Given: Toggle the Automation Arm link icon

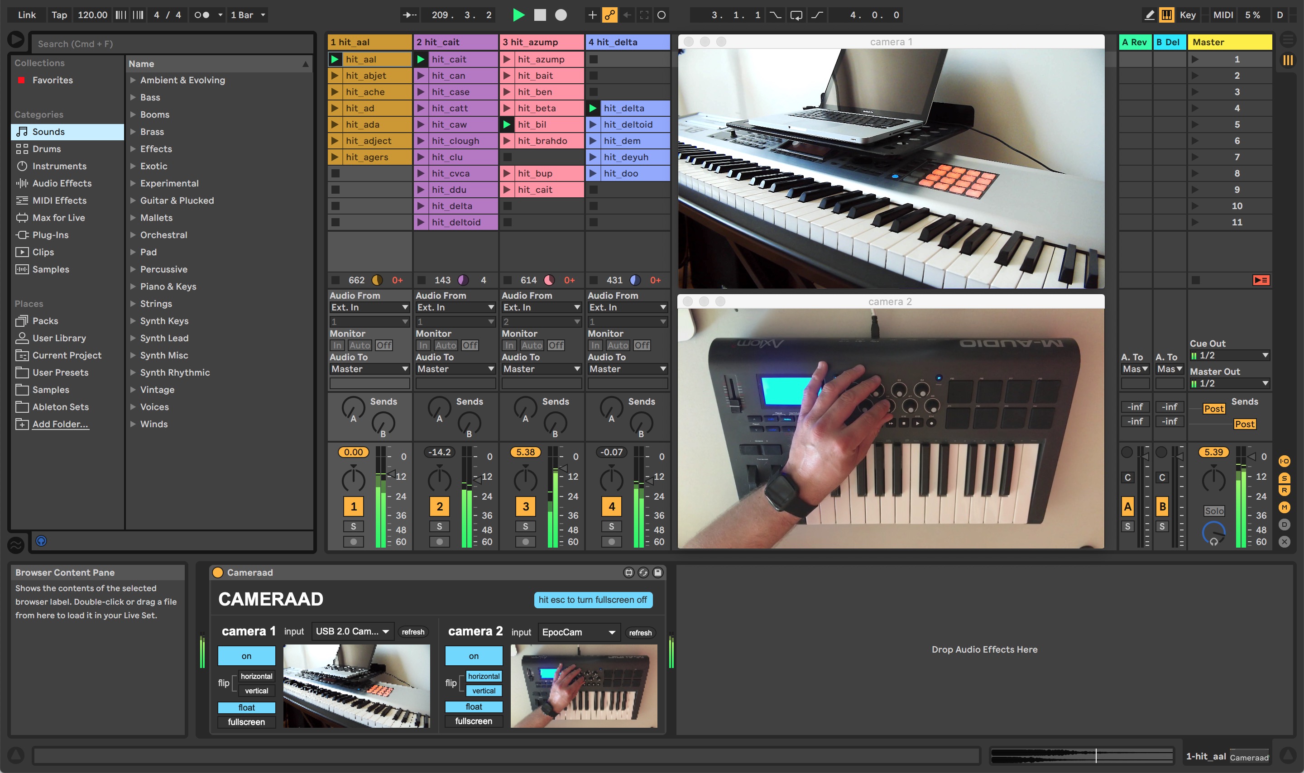Looking at the screenshot, I should click(609, 15).
